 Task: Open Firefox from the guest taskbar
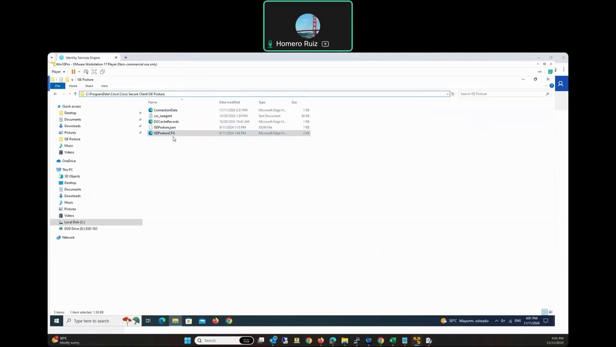[216, 321]
